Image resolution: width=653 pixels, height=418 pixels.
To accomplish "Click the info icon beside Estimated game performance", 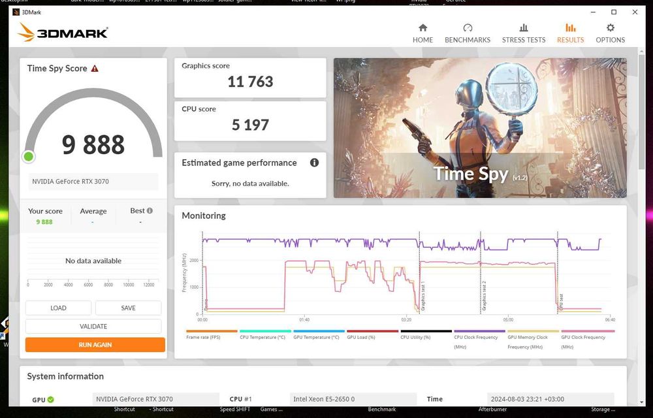I will coord(315,163).
